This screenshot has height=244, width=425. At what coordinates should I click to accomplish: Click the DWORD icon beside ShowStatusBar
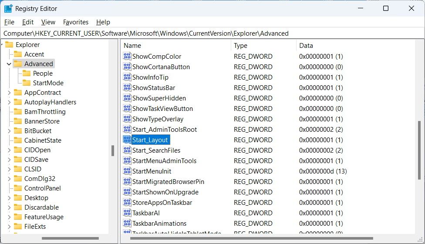click(127, 87)
